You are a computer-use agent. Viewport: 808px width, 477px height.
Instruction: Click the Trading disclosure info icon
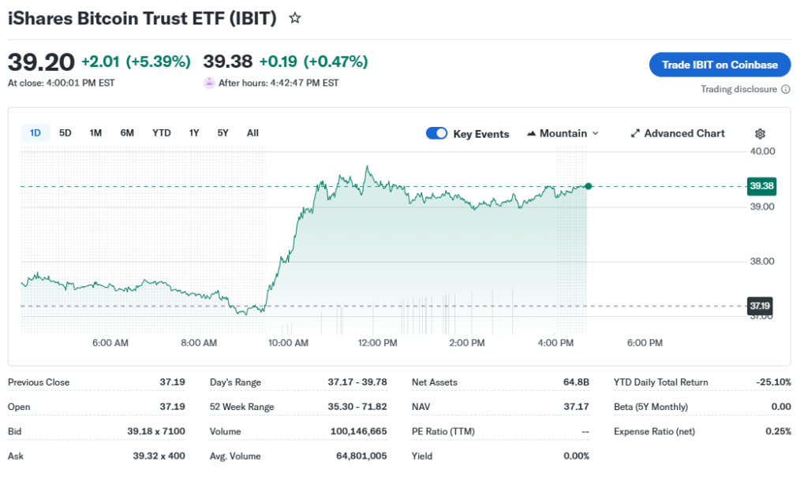[x=785, y=89]
